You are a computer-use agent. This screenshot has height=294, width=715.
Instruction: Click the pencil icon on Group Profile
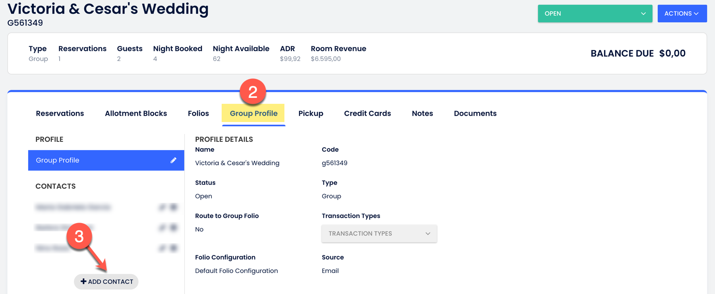point(173,160)
